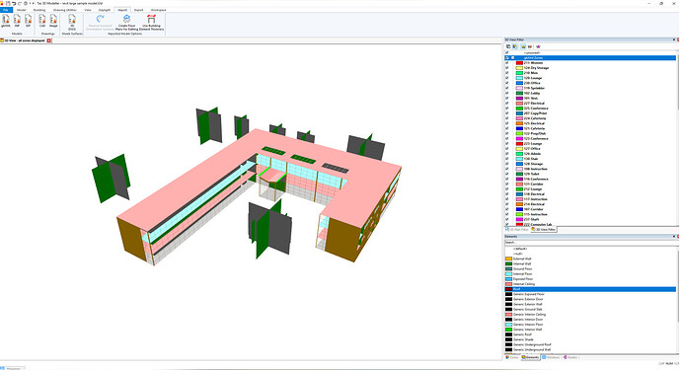The image size is (681, 370).
Task: Select the Roof element row
Action: [590, 289]
